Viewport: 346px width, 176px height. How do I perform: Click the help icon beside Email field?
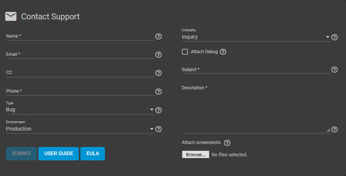[158, 55]
